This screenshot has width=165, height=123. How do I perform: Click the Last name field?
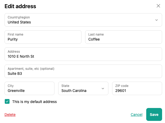[123, 37]
